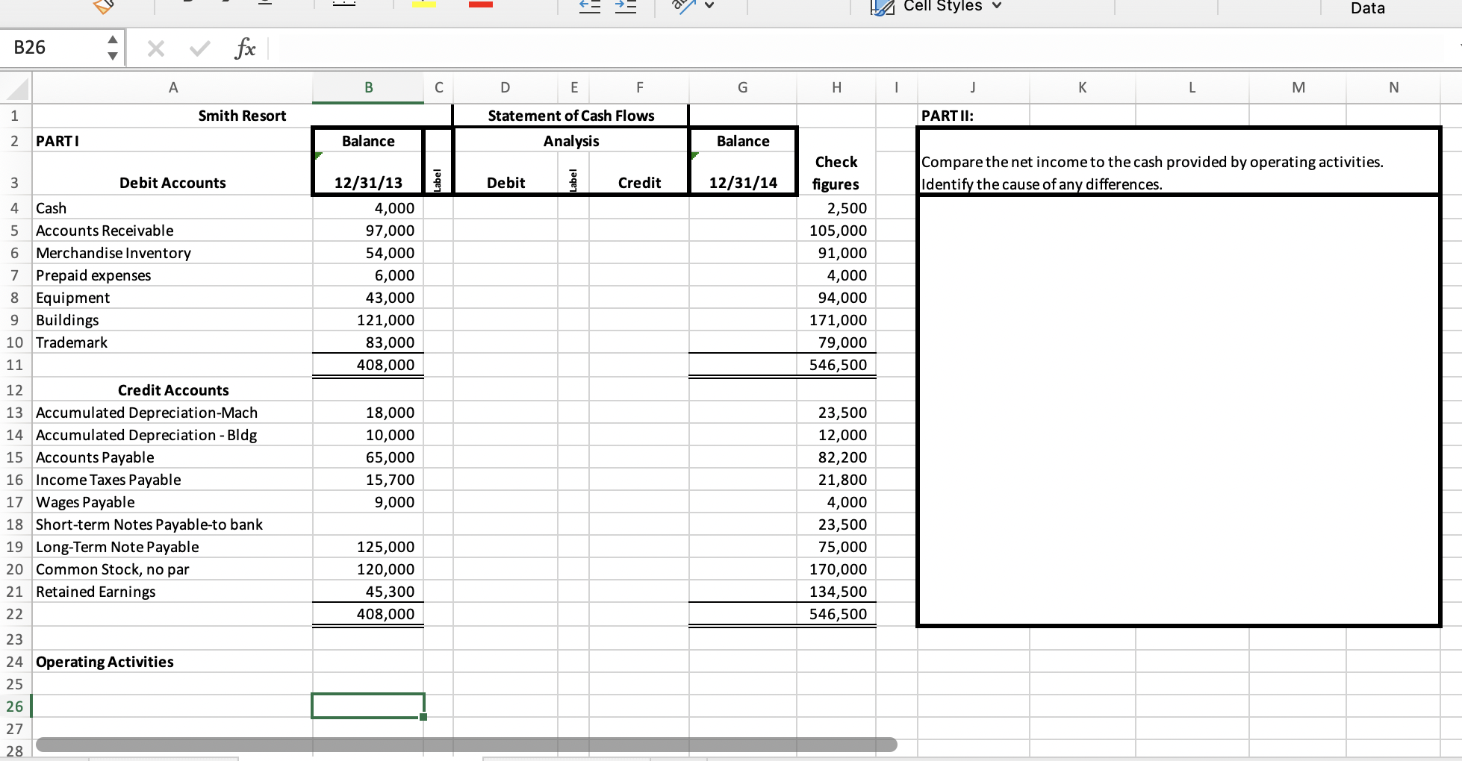Click the Name Box up arrow
Screen dimensions: 1462x761
point(113,40)
